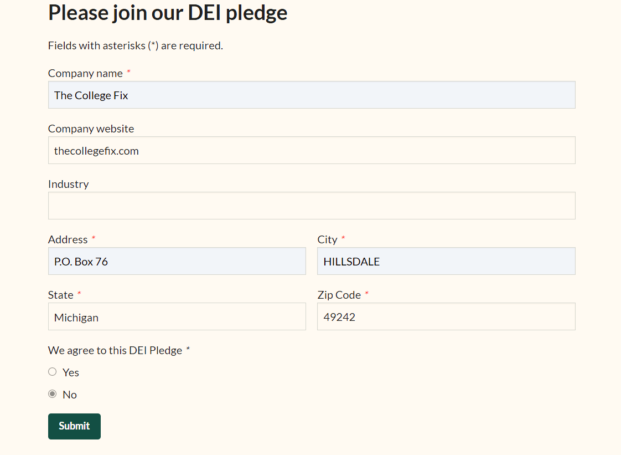621x455 pixels.
Task: Click the City field containing HILLSDALE
Action: 446,261
